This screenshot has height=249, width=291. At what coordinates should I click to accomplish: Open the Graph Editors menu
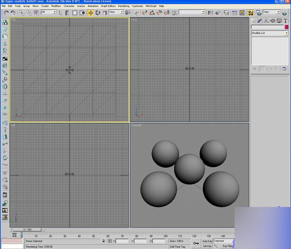pos(108,6)
